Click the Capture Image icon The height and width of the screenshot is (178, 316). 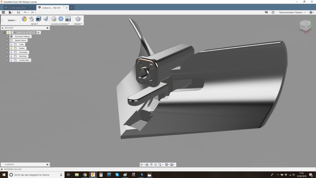point(68,19)
